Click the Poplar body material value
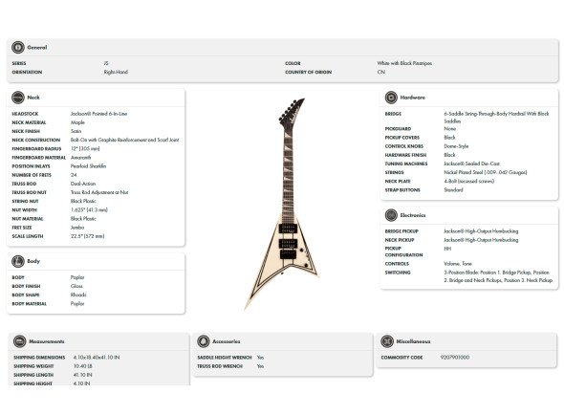 (77, 304)
